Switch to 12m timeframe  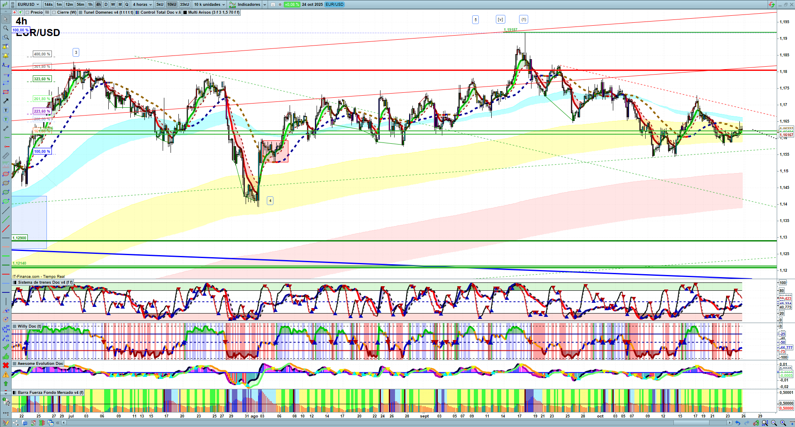(69, 5)
